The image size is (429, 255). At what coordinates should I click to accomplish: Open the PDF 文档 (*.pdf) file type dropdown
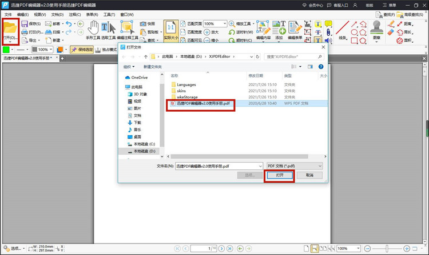[x=295, y=166]
